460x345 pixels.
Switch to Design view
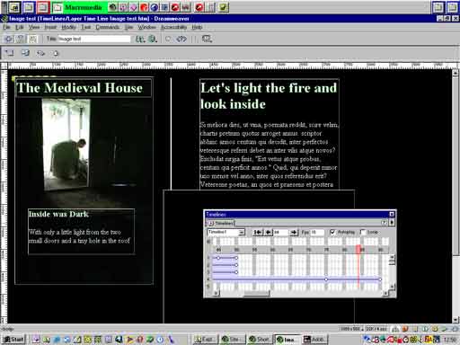click(33, 39)
